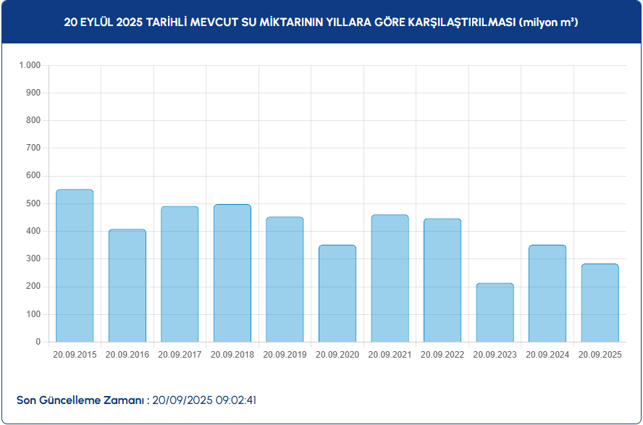Image resolution: width=643 pixels, height=425 pixels.
Task: Click the 20.09.2025 bar
Action: coord(600,303)
